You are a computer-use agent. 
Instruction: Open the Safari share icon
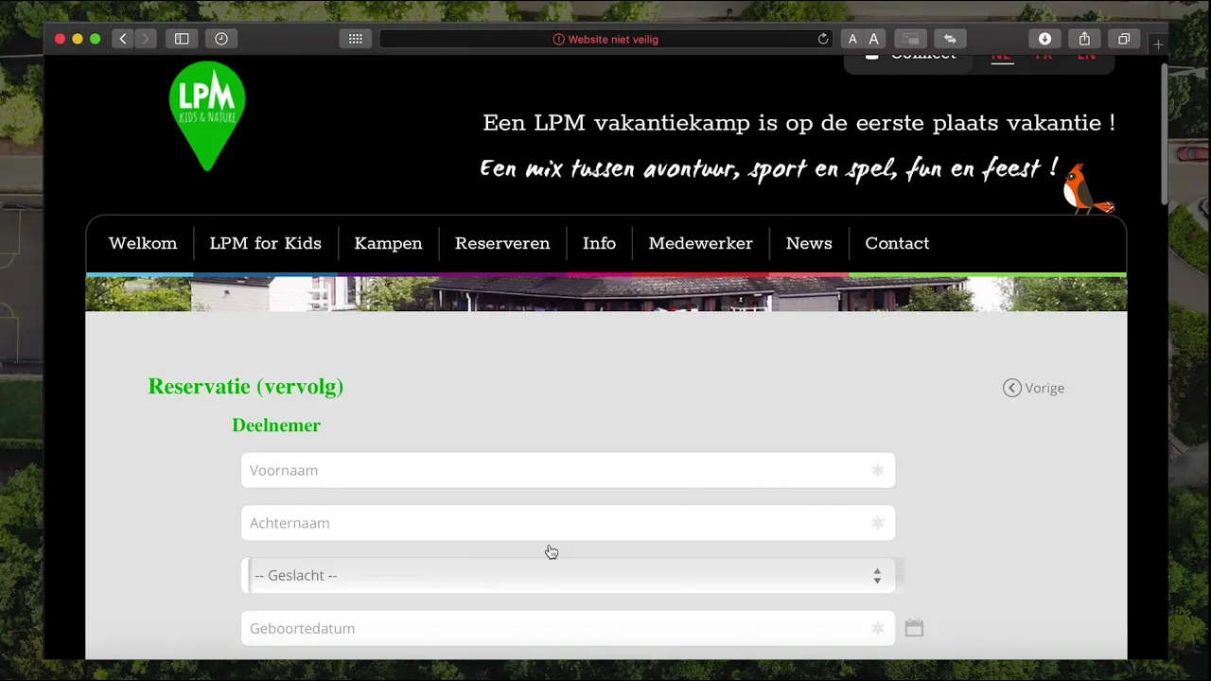[x=1084, y=39]
